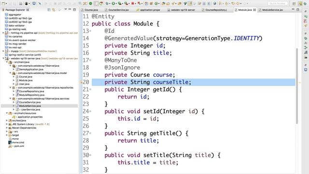Click the Quick Access search field
The image size is (309, 174).
278,3
